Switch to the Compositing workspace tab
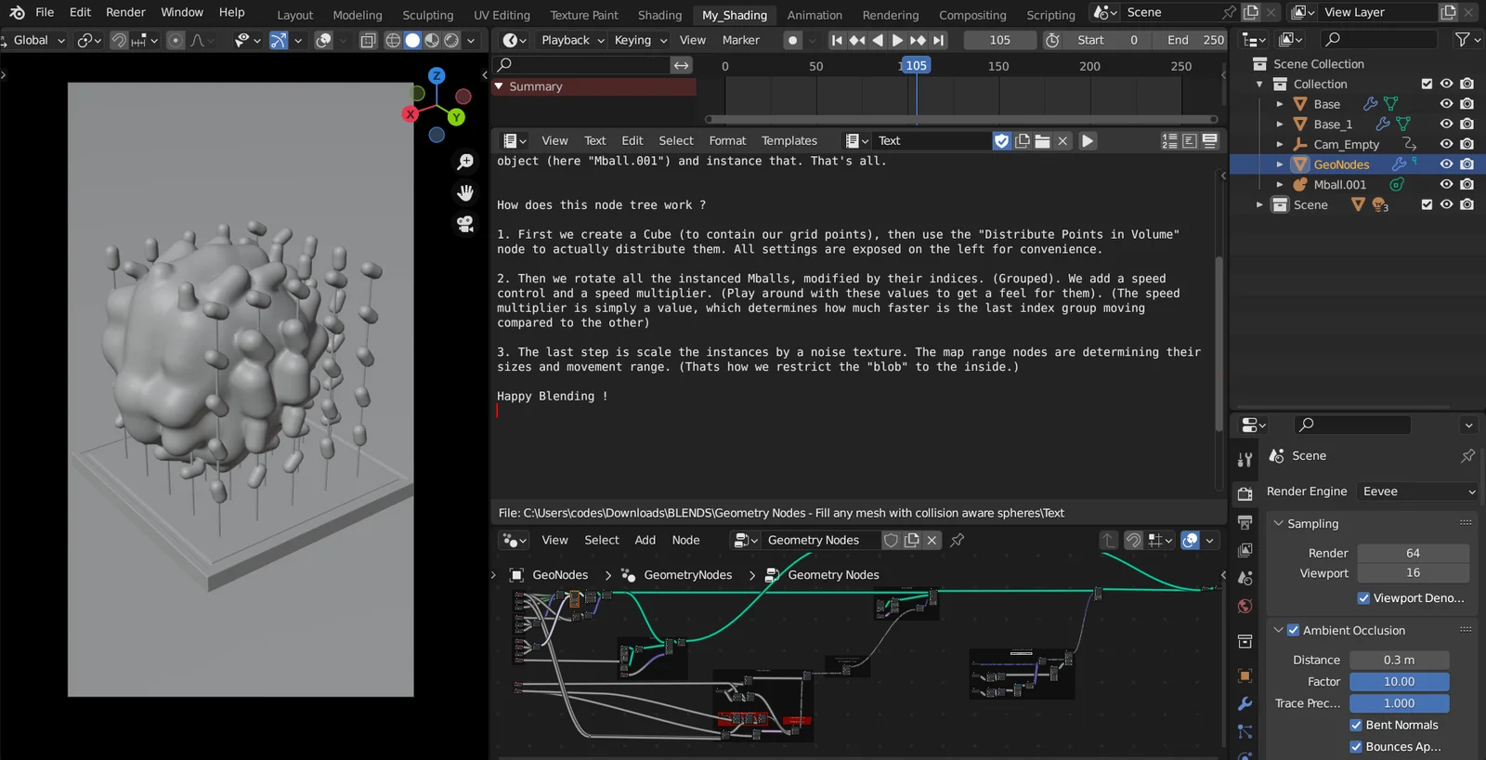The image size is (1486, 760). point(971,15)
